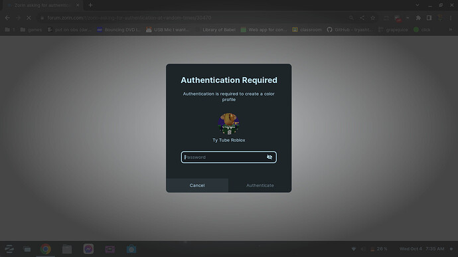458x257 pixels.
Task: Open the purple screen recorder taskbar icon
Action: coord(110,249)
